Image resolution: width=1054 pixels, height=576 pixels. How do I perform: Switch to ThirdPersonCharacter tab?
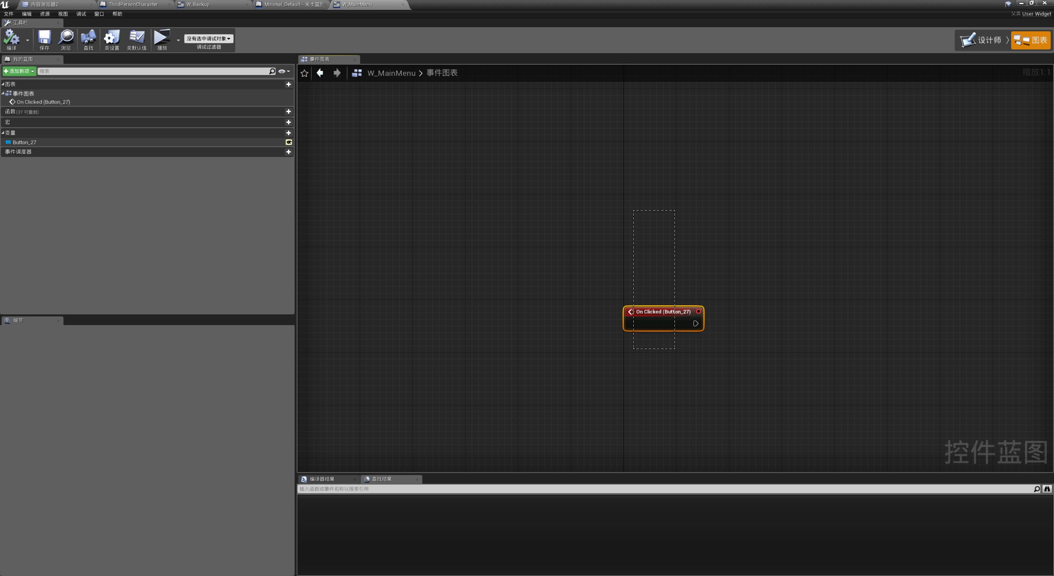pos(133,5)
